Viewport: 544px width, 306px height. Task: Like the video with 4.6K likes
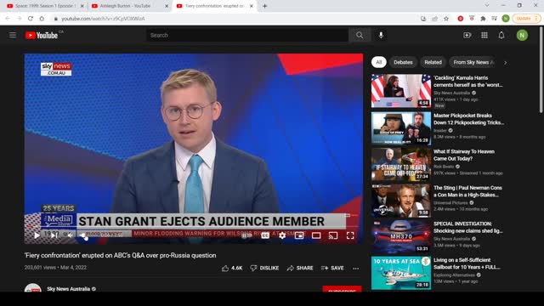(232, 268)
